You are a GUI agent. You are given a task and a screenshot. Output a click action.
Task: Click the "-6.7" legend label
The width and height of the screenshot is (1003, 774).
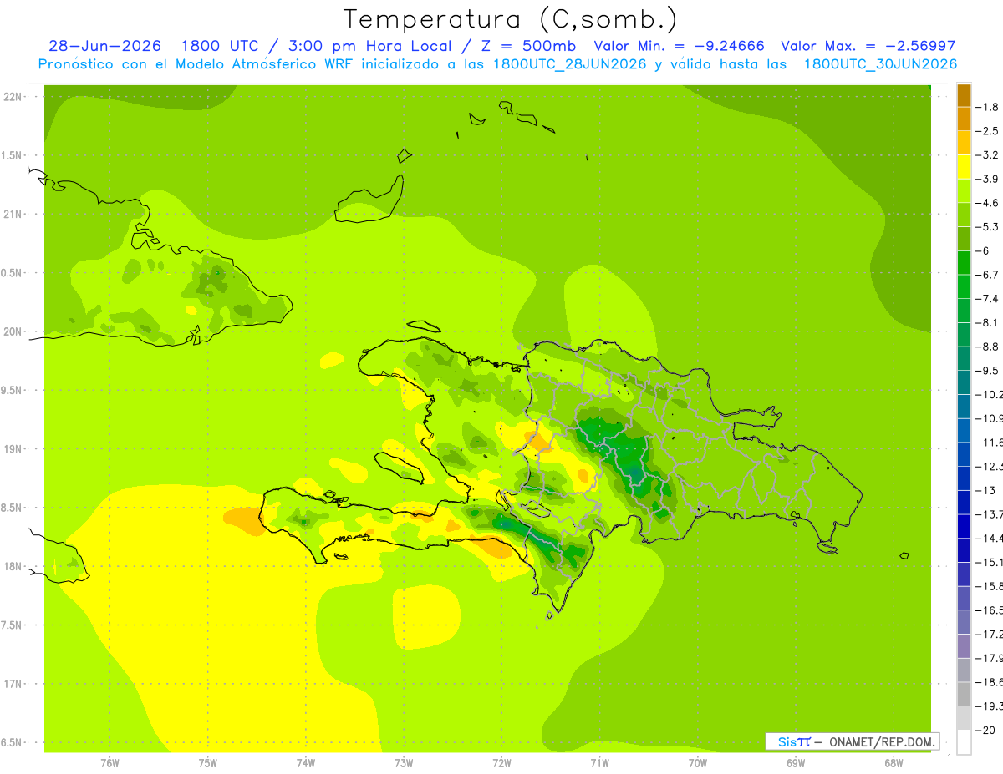point(989,275)
